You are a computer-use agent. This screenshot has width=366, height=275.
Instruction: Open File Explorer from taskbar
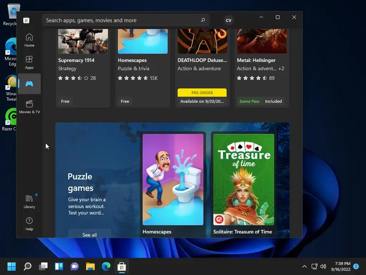click(x=90, y=266)
